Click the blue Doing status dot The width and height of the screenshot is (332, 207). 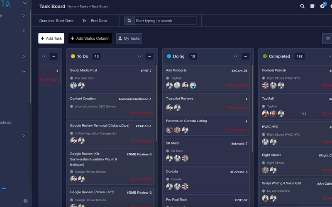169,56
